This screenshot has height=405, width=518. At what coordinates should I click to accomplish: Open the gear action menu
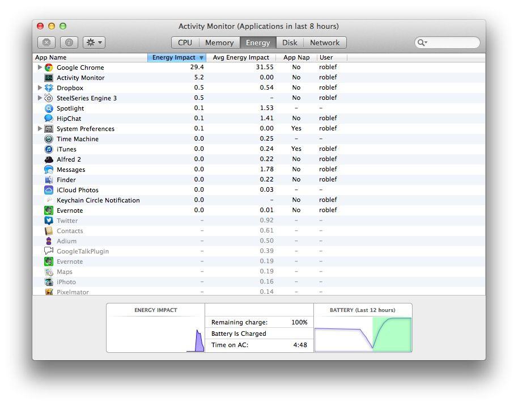(92, 42)
